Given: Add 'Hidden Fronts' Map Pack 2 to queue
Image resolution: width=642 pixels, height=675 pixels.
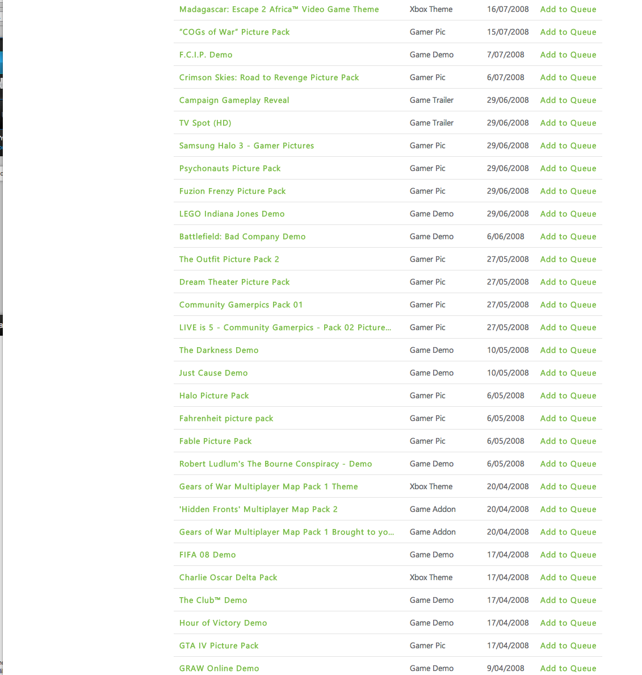Looking at the screenshot, I should [x=568, y=509].
